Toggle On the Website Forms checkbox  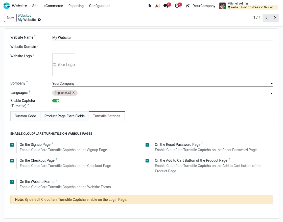12,182
